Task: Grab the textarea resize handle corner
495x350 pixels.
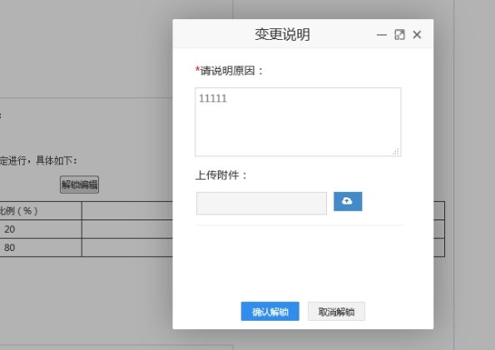Action: point(396,151)
